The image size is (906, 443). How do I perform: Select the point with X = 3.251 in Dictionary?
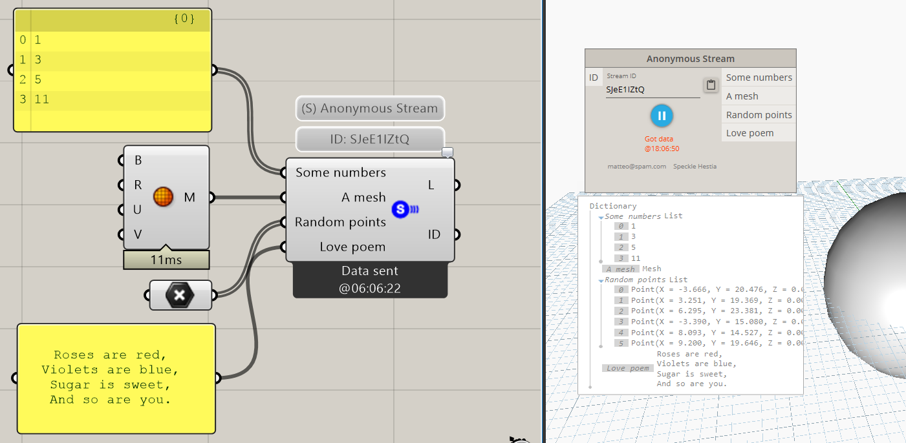tap(708, 300)
